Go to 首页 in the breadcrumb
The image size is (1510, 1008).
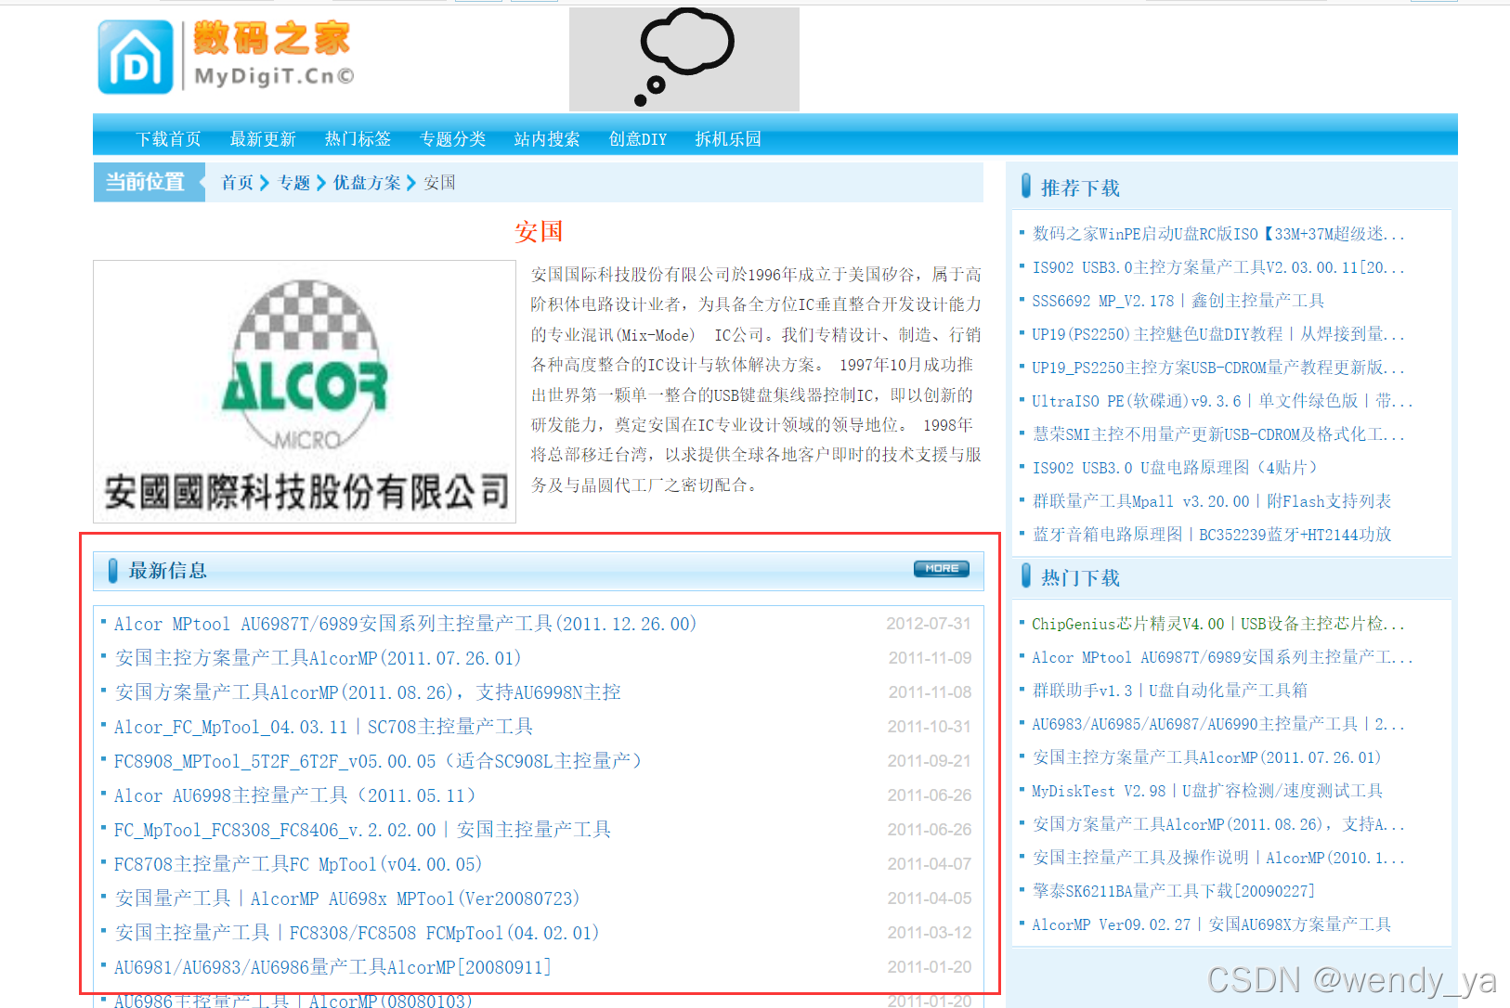point(237,183)
